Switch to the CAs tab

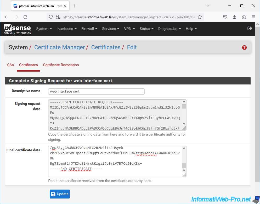(x=10, y=65)
